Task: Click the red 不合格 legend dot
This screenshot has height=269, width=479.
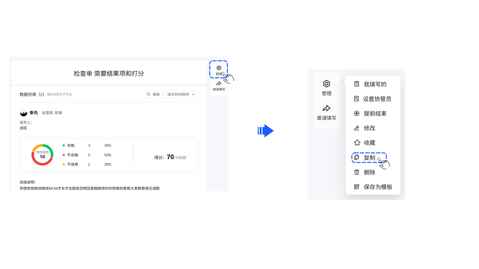Action: [64, 155]
